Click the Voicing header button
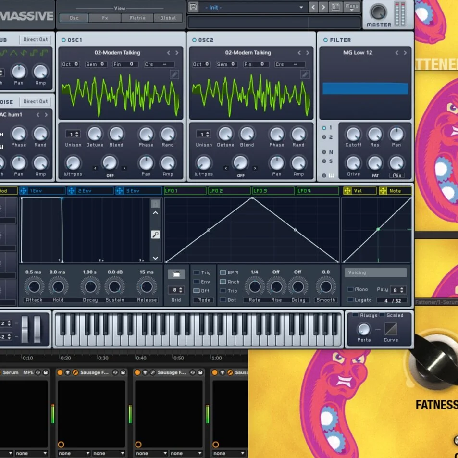Viewport: 458px width, 458px height. (x=376, y=272)
